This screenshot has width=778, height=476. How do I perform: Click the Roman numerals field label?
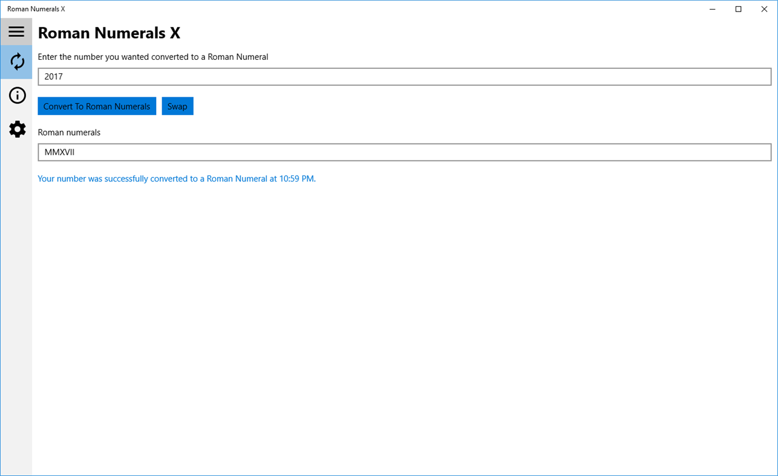pos(68,132)
